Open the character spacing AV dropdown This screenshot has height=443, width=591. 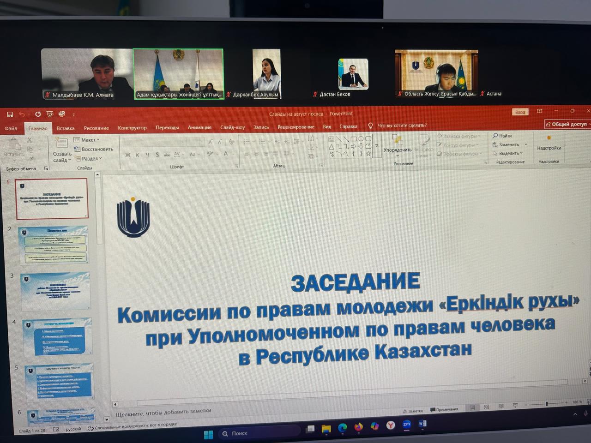coord(178,154)
